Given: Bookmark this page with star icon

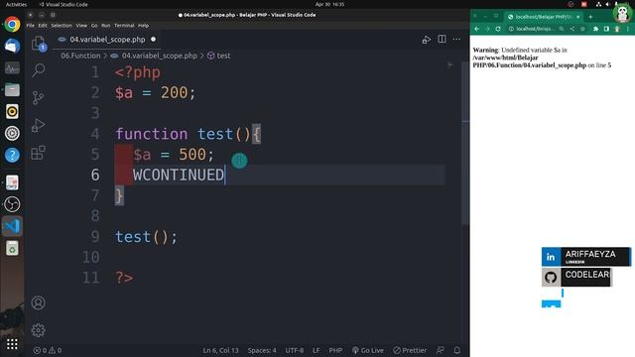Looking at the screenshot, I should pyautogui.click(x=582, y=29).
